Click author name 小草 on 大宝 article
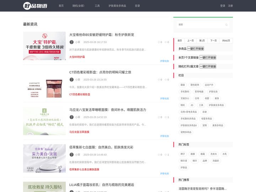Image resolution: width=256 pixels, height=192 pixels. tap(78, 42)
